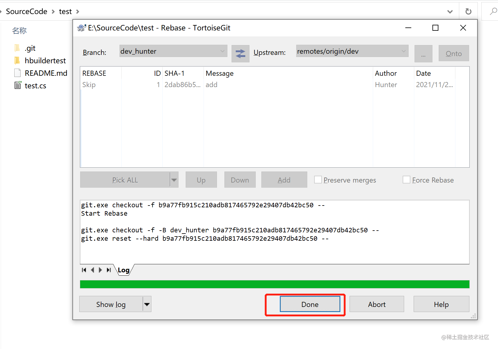
Task: Go to last tab arrow
Action: 109,270
